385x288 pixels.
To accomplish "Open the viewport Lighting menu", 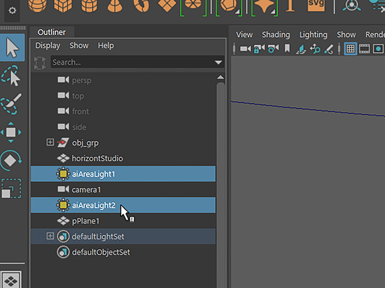I will click(x=313, y=35).
